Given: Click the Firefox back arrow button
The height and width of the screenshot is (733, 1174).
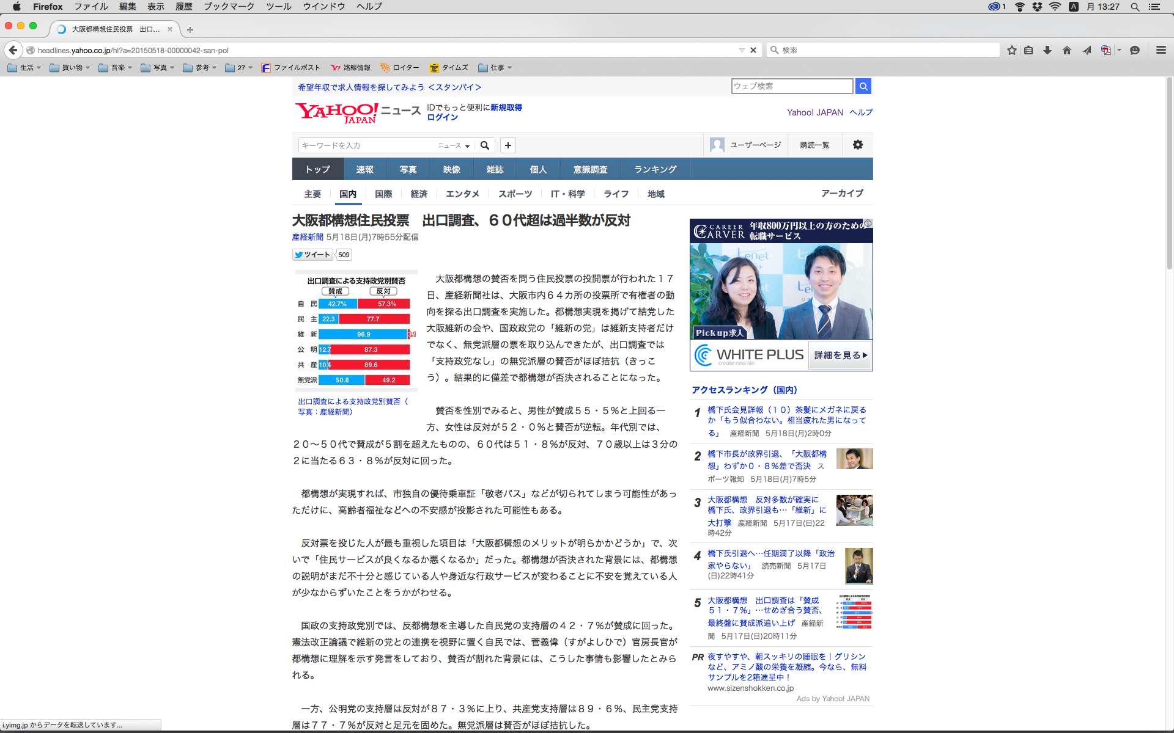Looking at the screenshot, I should point(13,50).
